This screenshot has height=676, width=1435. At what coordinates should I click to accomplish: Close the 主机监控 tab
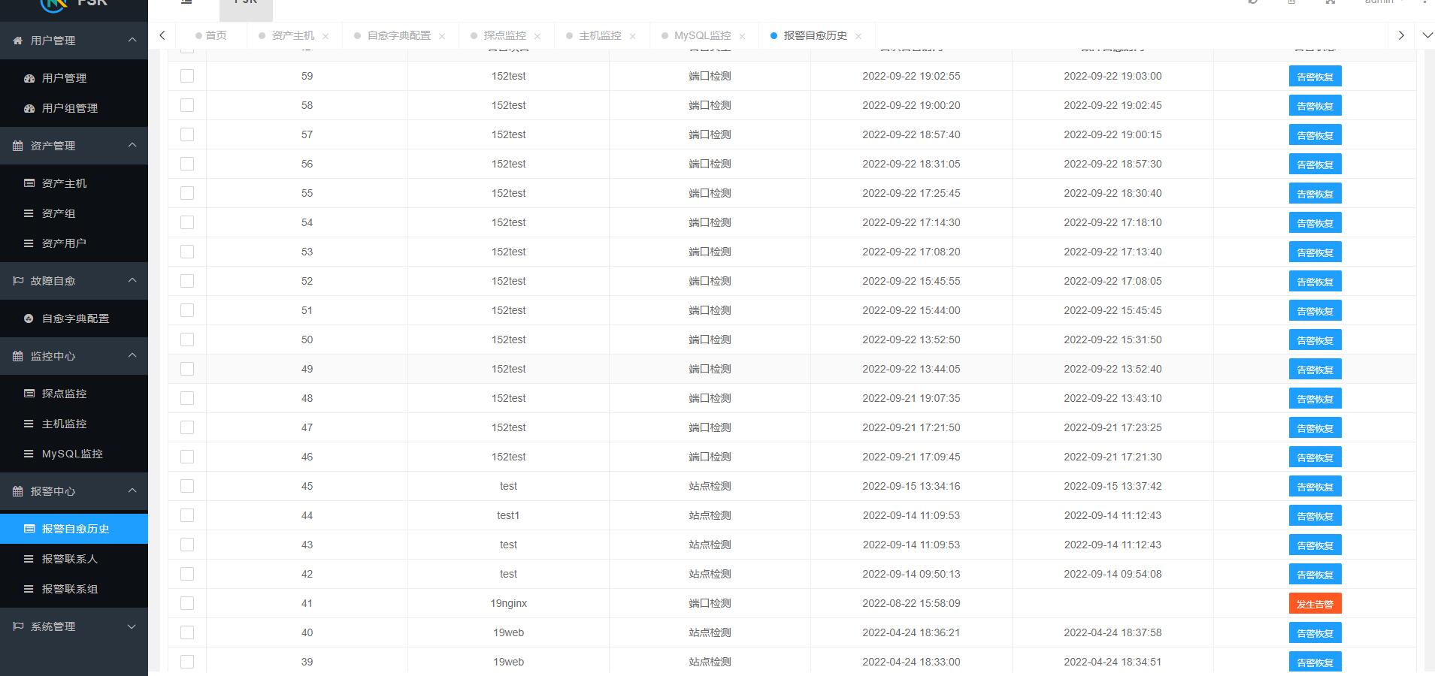pyautogui.click(x=633, y=36)
